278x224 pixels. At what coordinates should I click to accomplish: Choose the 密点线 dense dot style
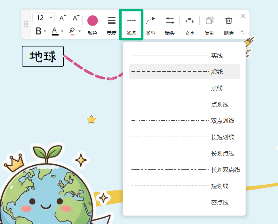click(x=184, y=202)
